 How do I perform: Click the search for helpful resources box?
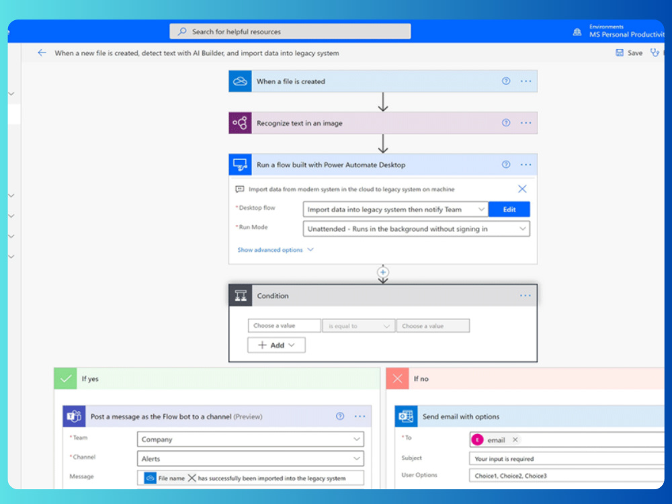[290, 32]
